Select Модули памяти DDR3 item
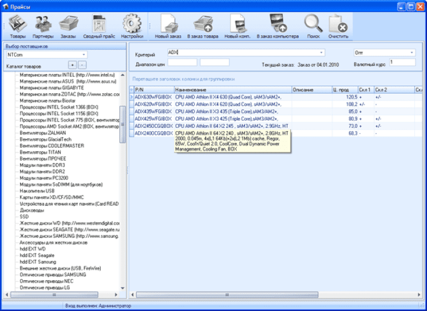 click(x=42, y=165)
